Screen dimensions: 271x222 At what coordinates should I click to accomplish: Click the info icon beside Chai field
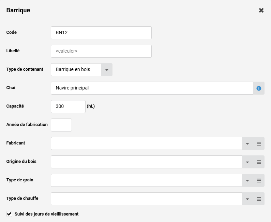259,88
